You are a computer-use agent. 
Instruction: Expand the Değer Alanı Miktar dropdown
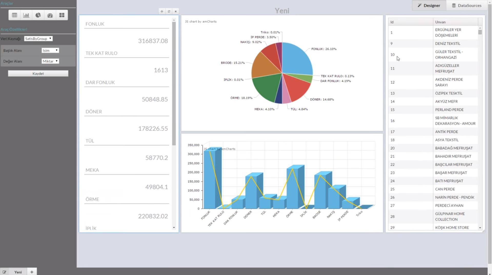click(50, 61)
